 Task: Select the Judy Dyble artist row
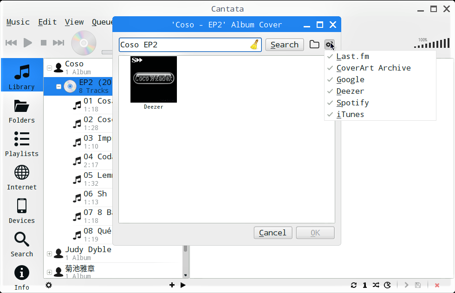tap(113, 254)
